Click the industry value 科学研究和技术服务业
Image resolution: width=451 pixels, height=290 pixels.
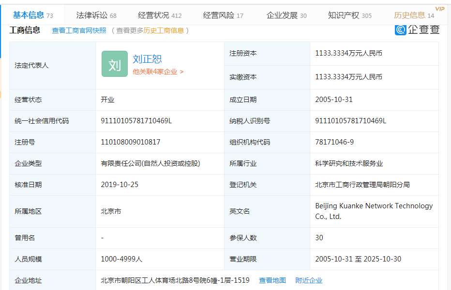[x=349, y=163]
